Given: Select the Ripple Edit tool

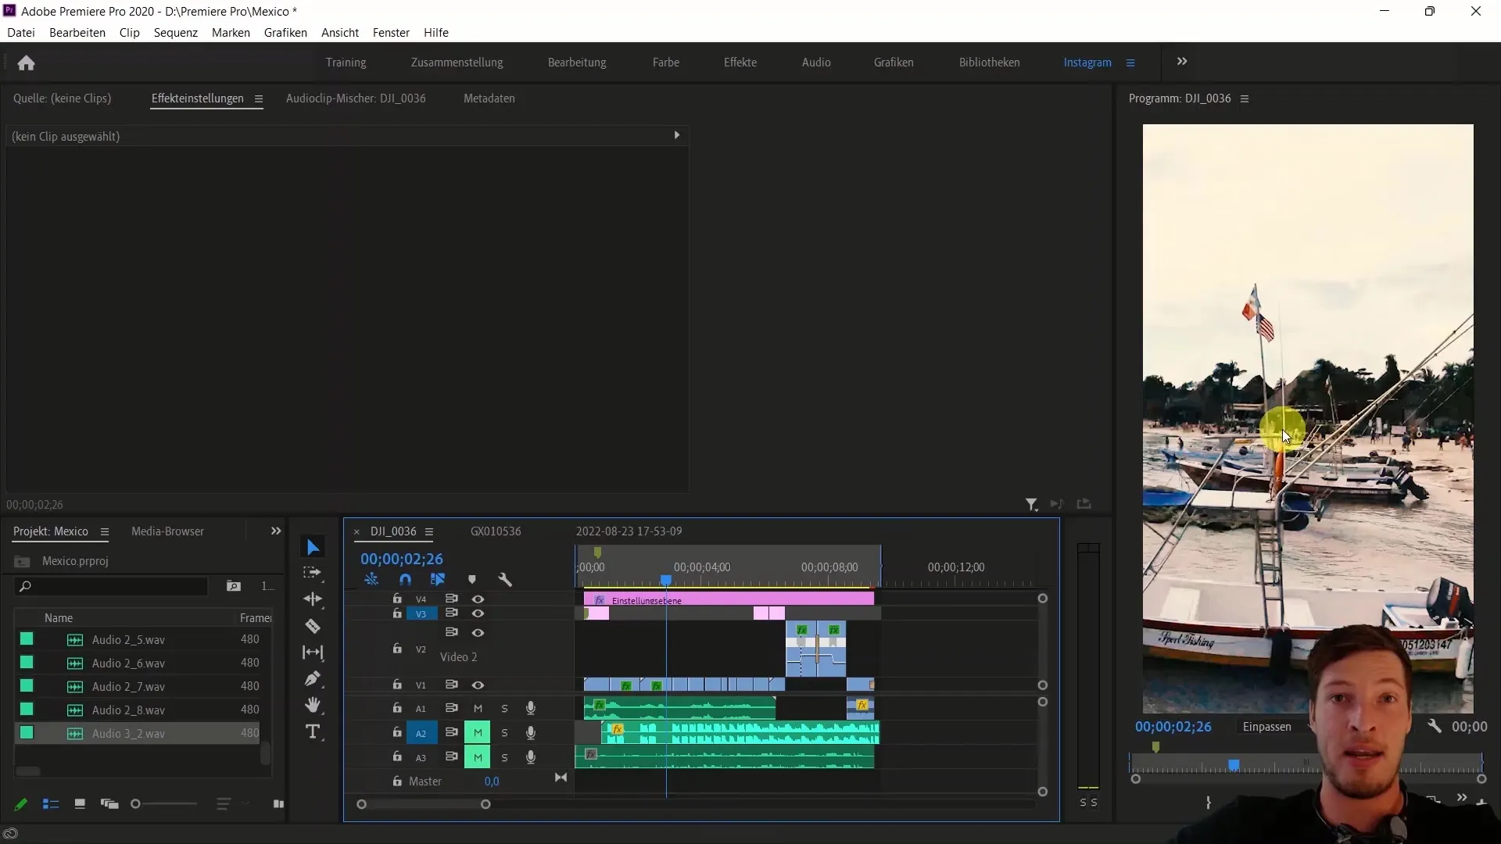Looking at the screenshot, I should click(313, 599).
